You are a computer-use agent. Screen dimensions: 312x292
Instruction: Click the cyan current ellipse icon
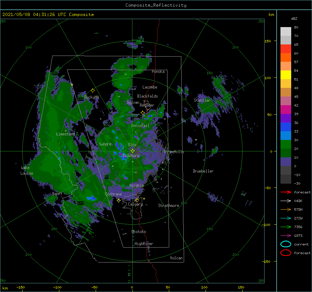(286, 244)
